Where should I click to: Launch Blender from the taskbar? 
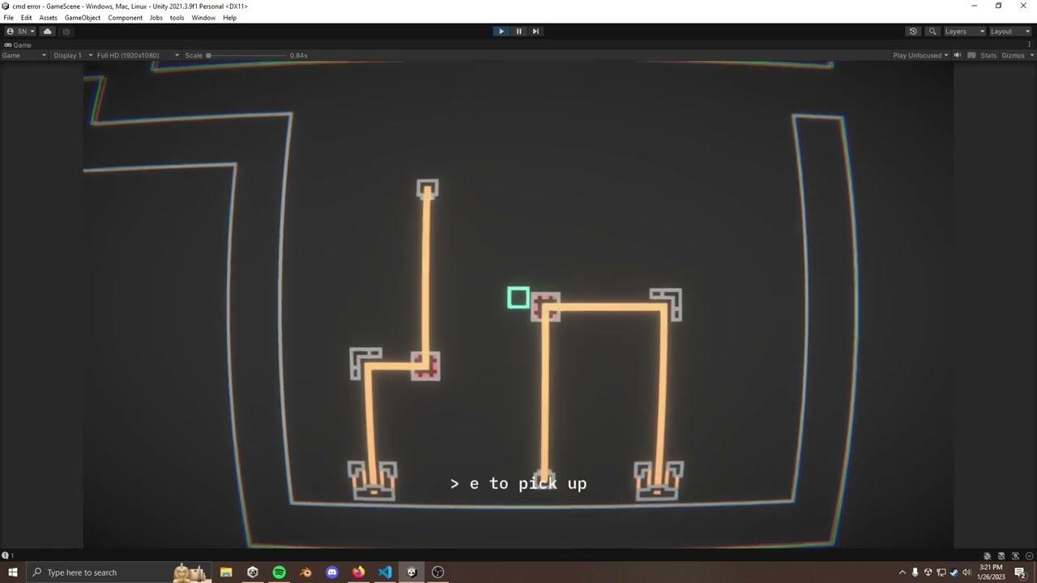305,572
